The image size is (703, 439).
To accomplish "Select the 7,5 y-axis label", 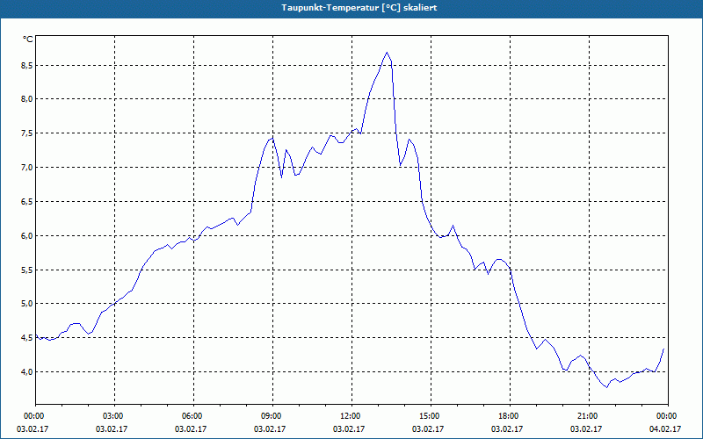I will click(x=28, y=133).
